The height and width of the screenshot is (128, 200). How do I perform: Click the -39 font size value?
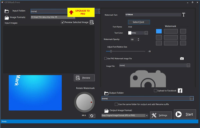149,51
